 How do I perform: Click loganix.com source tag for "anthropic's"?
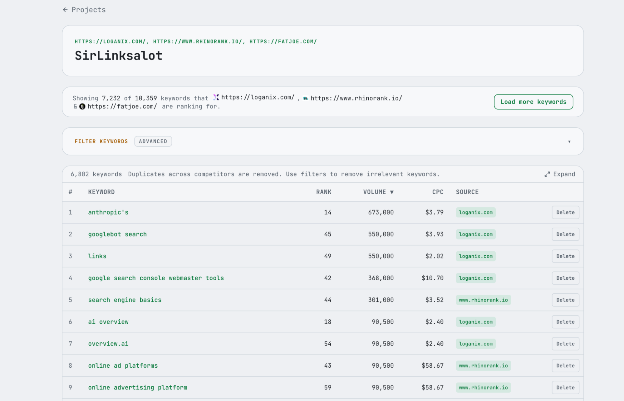point(475,212)
